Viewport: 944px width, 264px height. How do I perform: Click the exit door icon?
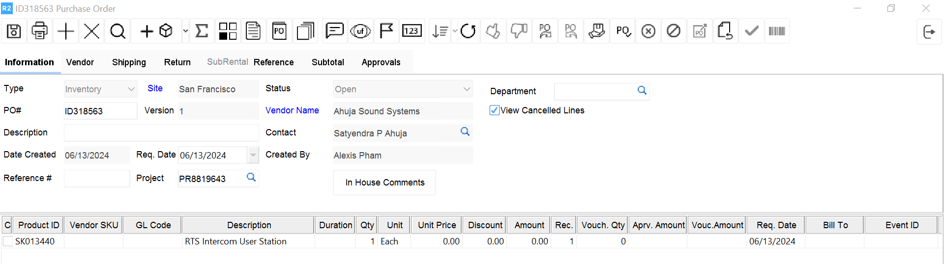(x=929, y=32)
